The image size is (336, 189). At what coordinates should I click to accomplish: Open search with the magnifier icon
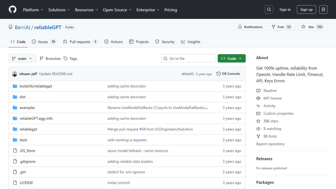click(269, 9)
